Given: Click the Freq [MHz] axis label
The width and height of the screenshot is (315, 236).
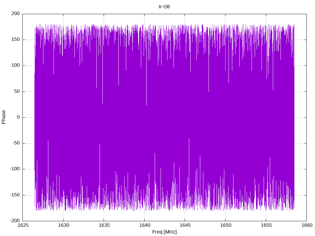Looking at the screenshot, I should coord(164,232).
